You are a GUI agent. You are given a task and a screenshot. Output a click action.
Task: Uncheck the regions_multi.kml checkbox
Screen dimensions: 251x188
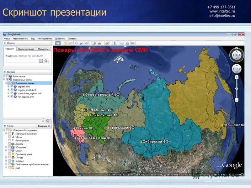point(12,90)
